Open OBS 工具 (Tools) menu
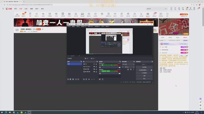The image size is (204, 114). click(x=103, y=26)
